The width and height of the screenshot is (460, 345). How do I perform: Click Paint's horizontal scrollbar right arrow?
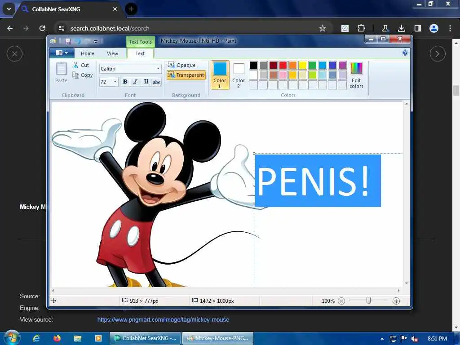(x=398, y=291)
